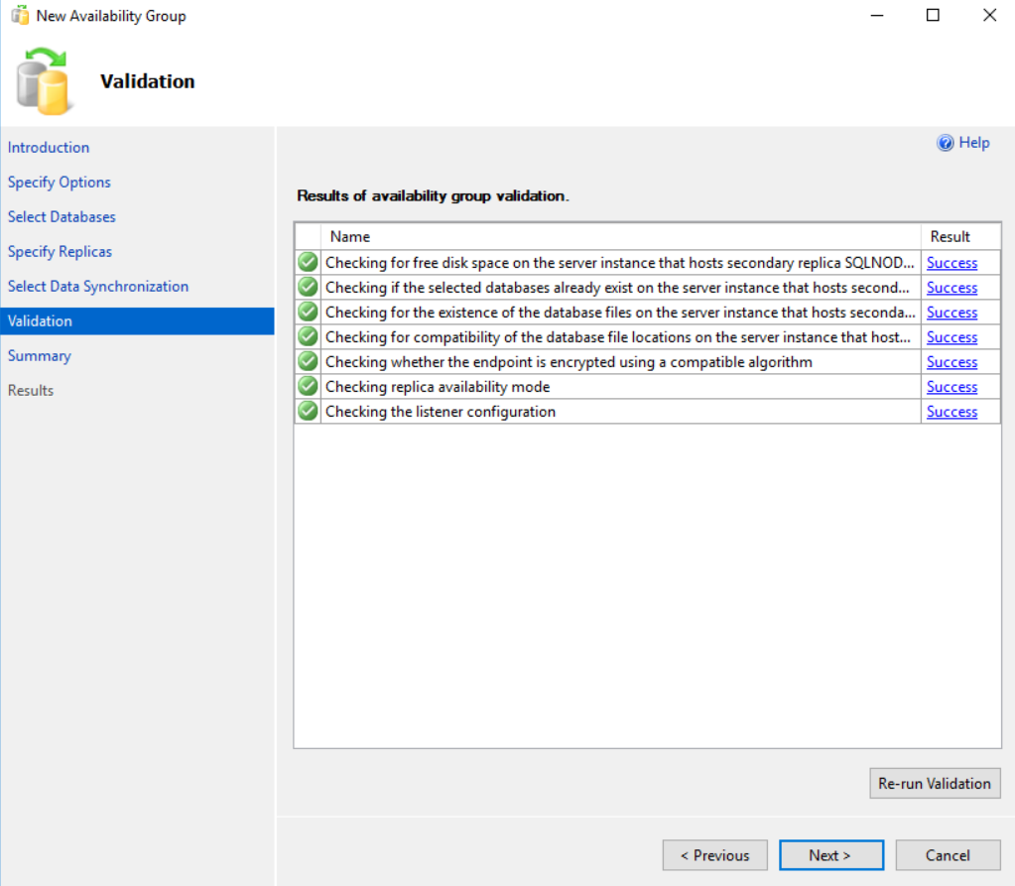
Task: Click the green check icon for listener configuration row
Action: pos(308,412)
